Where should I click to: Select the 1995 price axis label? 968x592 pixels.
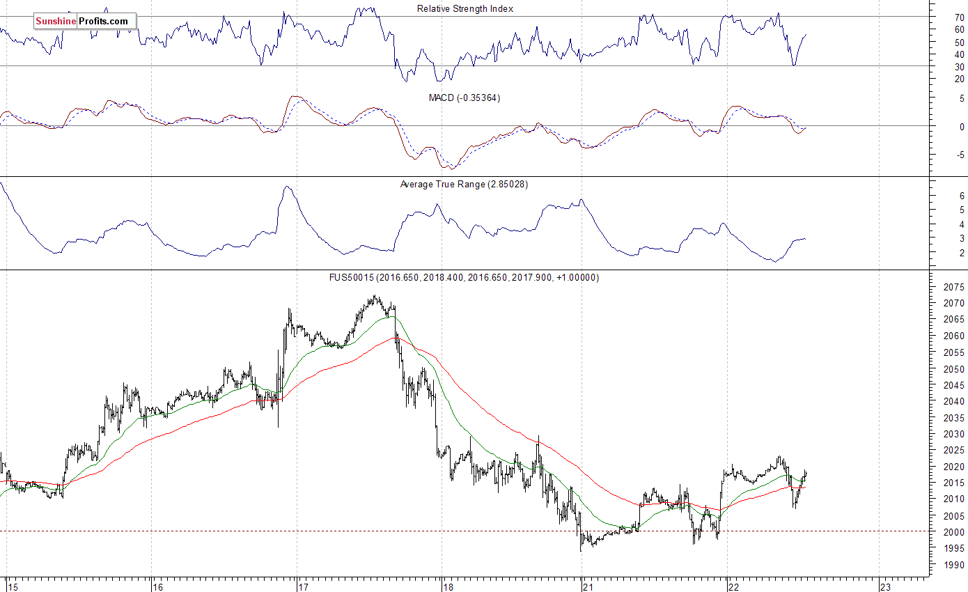point(953,549)
